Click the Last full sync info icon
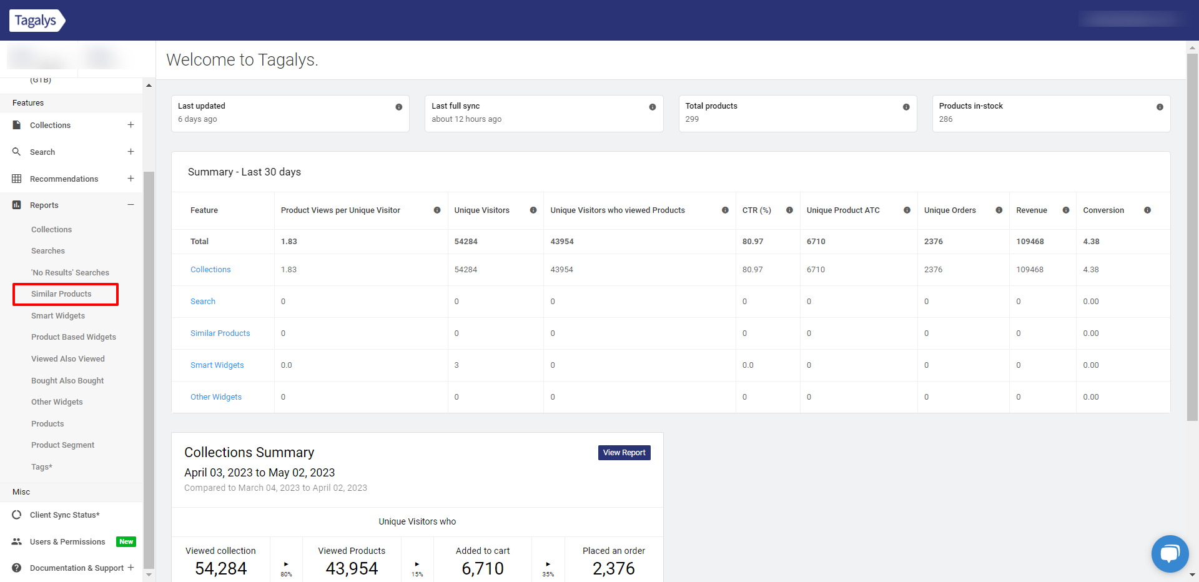Screen dimensions: 1199x582 (x=653, y=107)
